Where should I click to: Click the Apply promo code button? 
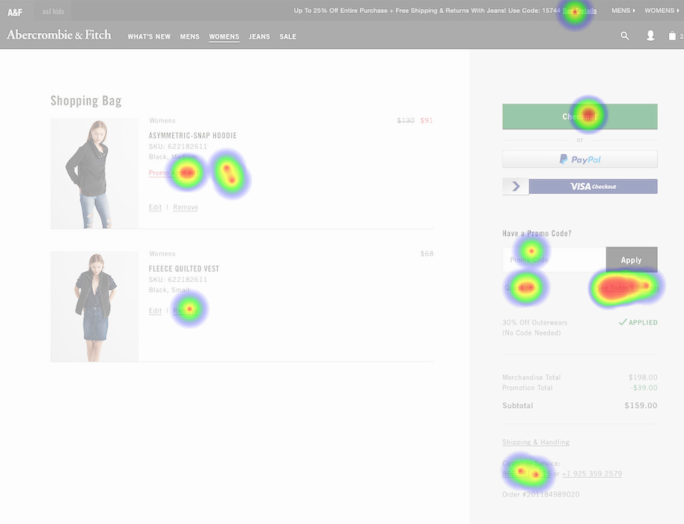632,260
